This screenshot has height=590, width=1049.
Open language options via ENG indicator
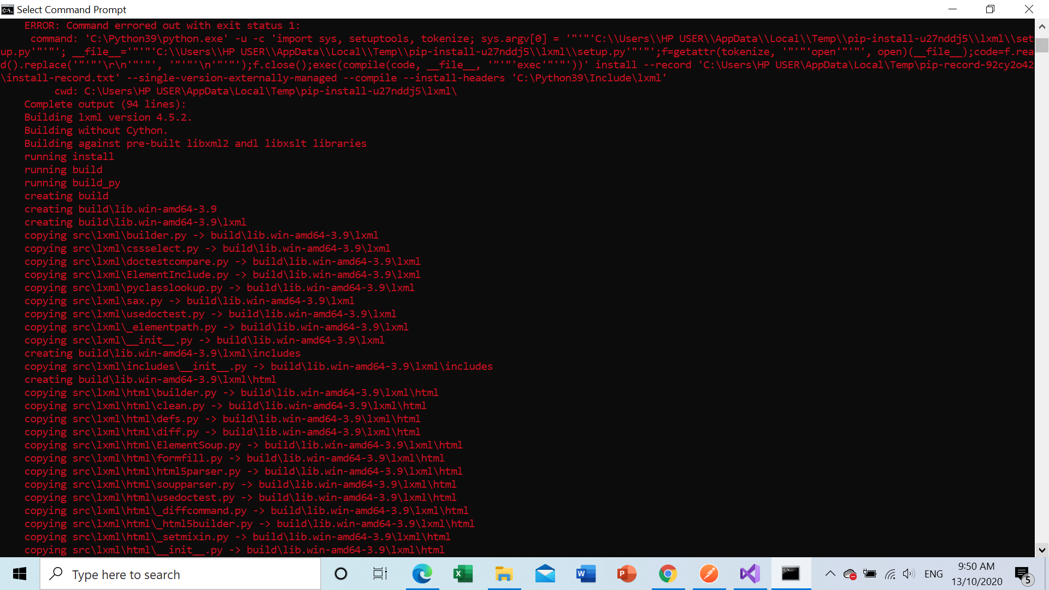coord(933,574)
